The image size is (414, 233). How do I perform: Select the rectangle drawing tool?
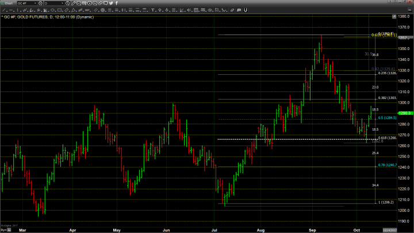[59, 10]
